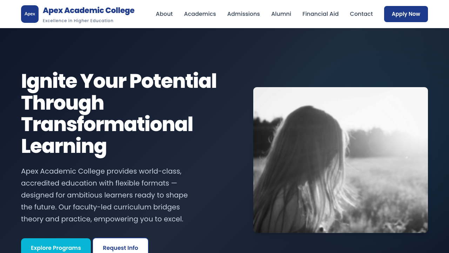
Task: Click the Apex Academic College site title
Action: point(88,10)
